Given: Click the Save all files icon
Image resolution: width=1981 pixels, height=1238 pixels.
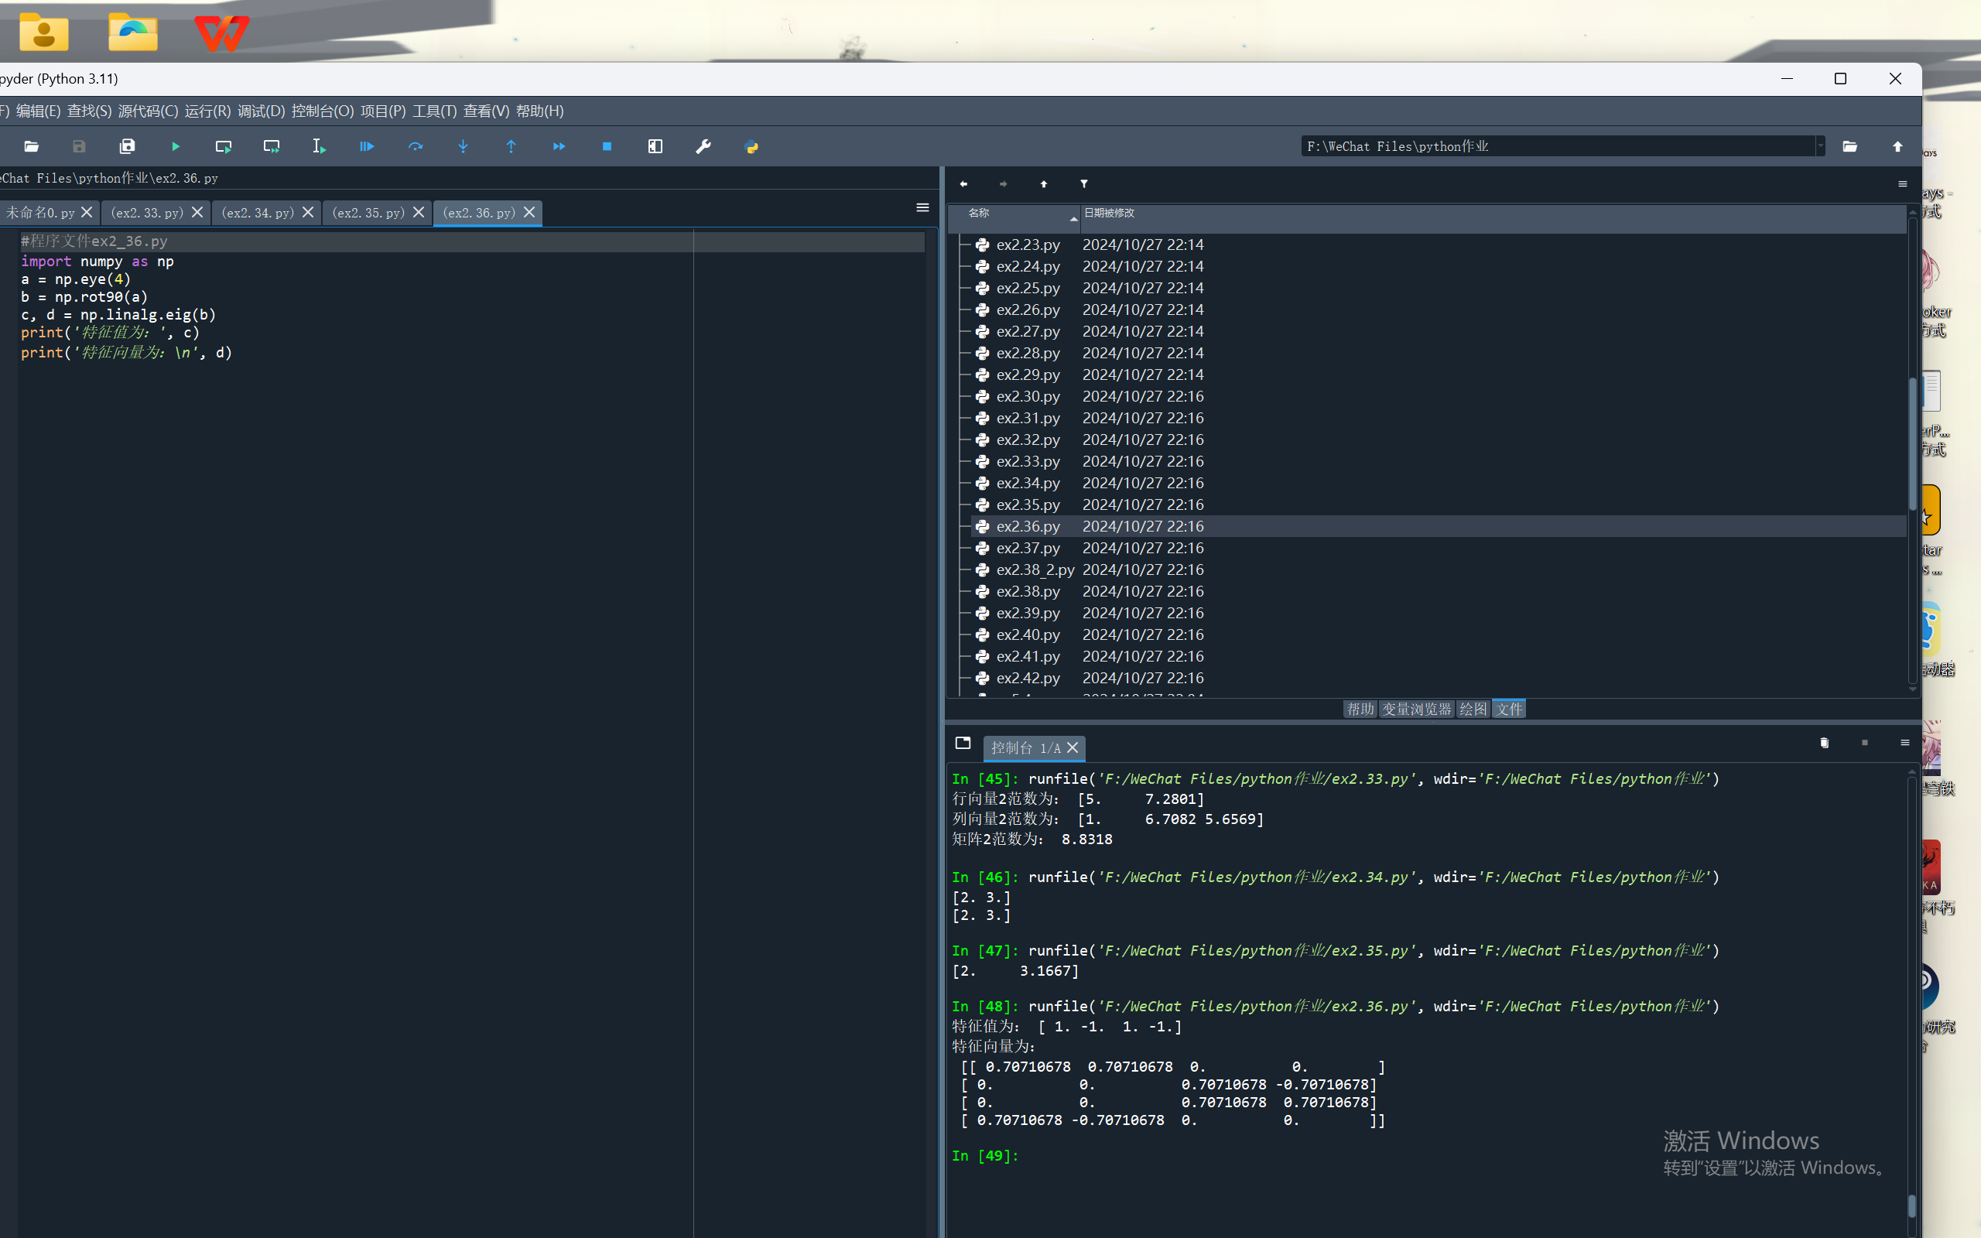Looking at the screenshot, I should click(127, 146).
